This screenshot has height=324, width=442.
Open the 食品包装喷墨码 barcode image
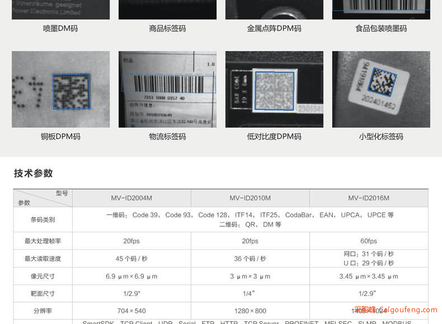[x=381, y=9]
